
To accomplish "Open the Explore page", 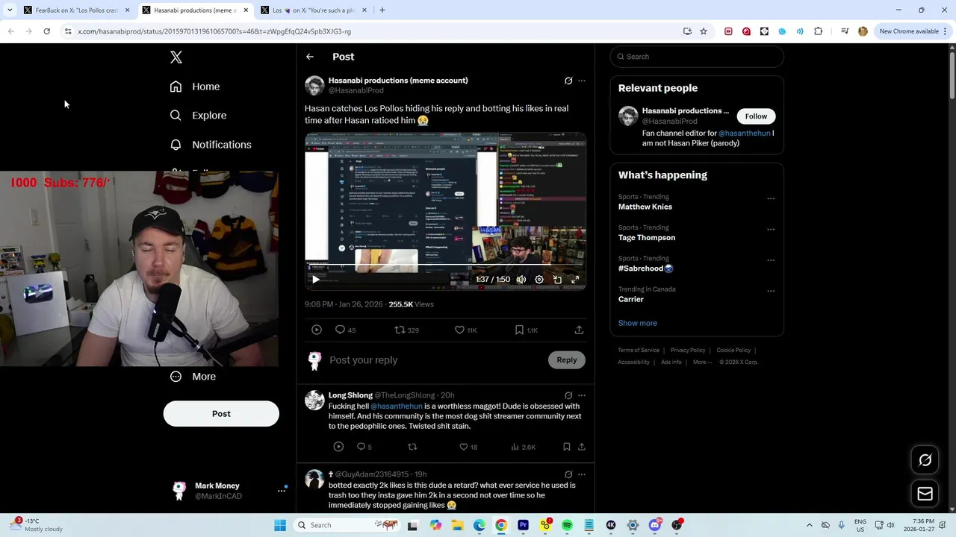I will coord(198,116).
